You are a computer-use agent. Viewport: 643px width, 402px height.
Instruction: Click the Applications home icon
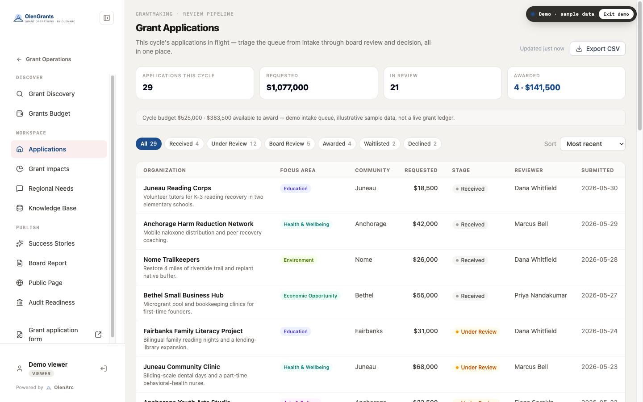pyautogui.click(x=20, y=149)
